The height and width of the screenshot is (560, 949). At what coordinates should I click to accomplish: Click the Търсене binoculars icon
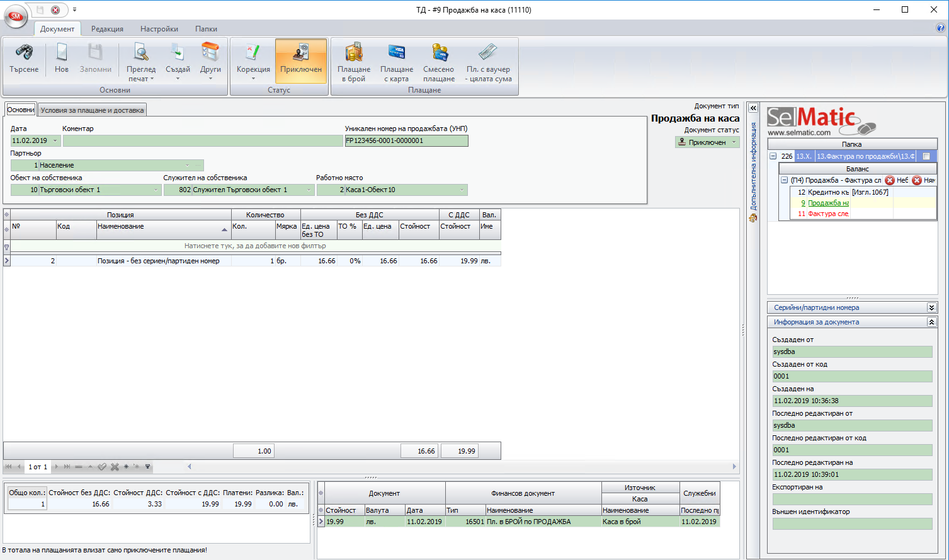point(24,52)
